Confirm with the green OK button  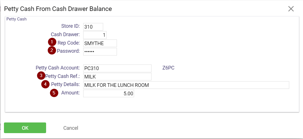(x=25, y=128)
